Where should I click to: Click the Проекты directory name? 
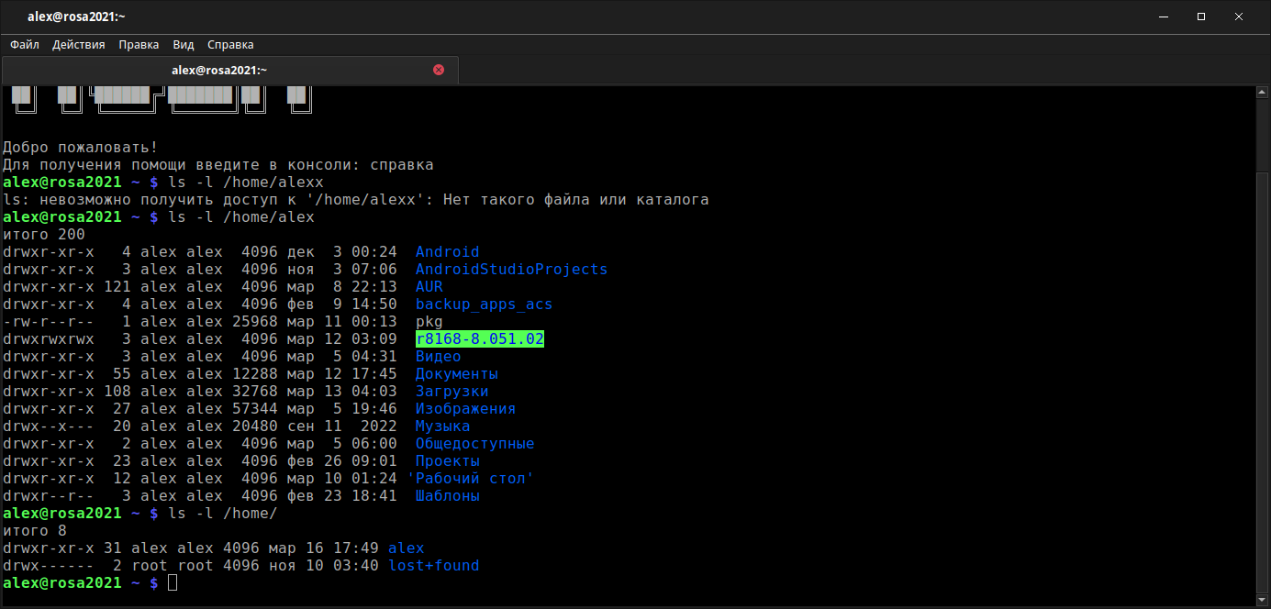448,460
